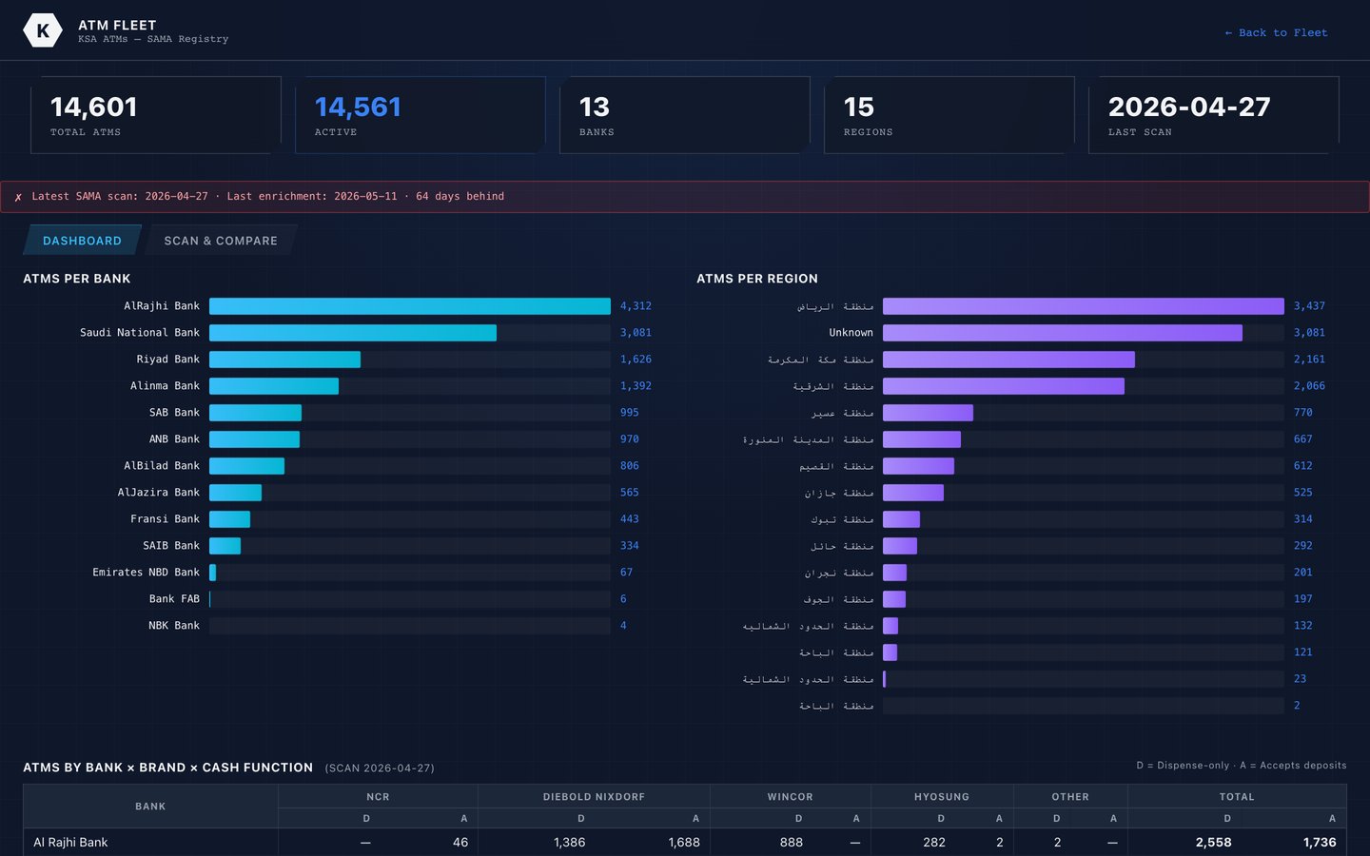Click the X icon in the SAMA scan alert
Screen dimensions: 1370x856
(18, 197)
